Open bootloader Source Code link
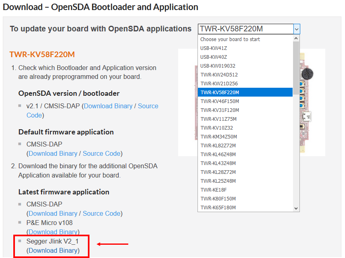This screenshot has width=345, height=258. [148, 106]
